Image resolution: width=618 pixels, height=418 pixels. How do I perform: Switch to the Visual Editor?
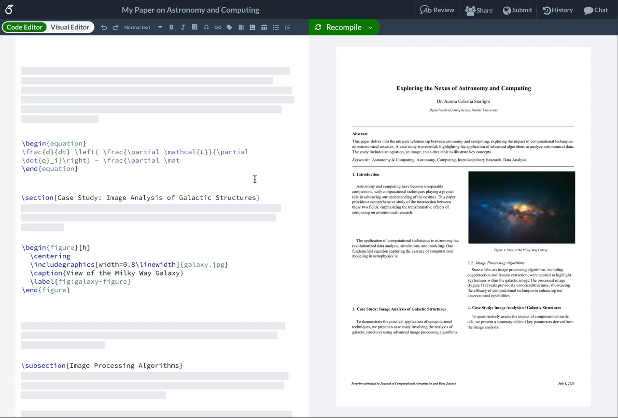click(70, 27)
